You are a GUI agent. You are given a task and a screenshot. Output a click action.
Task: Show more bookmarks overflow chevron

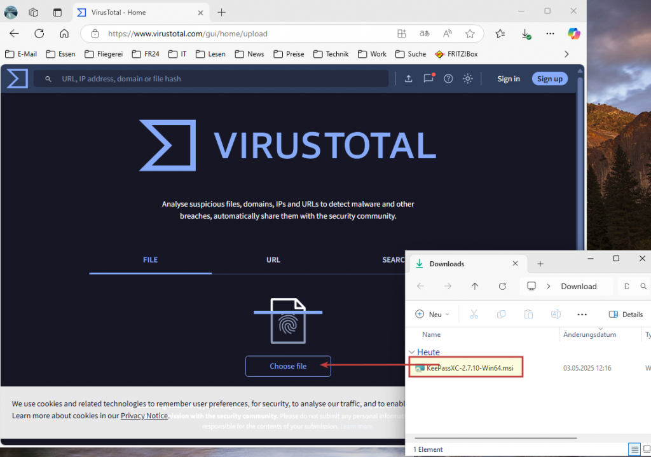[566, 54]
